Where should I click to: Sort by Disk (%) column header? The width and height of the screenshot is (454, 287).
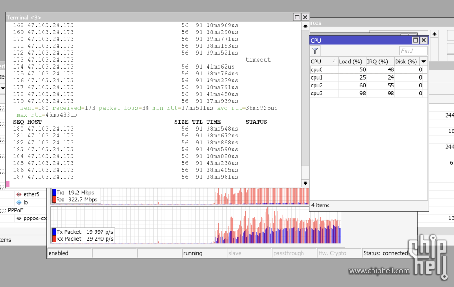[407, 62]
